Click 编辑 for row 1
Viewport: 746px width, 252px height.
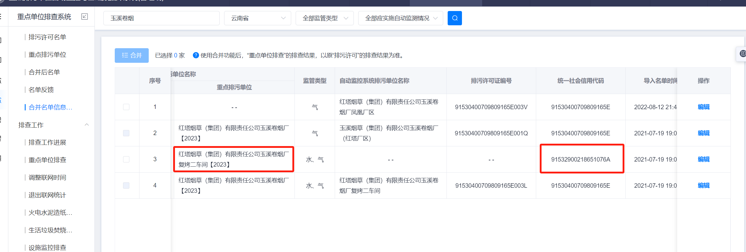[704, 107]
